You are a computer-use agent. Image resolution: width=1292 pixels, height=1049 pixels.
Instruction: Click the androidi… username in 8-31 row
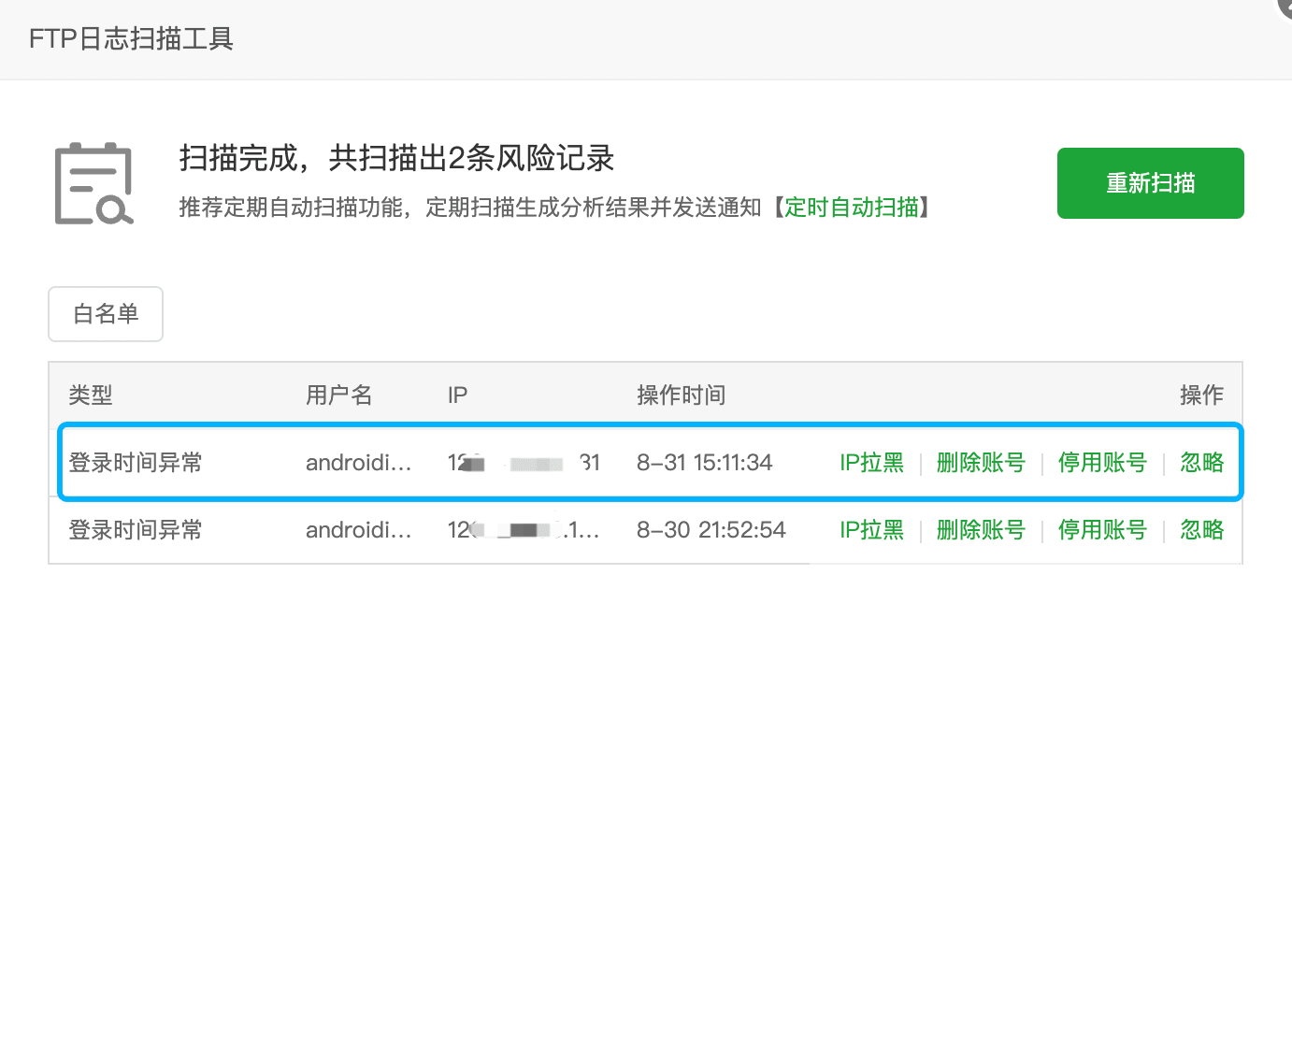(358, 463)
